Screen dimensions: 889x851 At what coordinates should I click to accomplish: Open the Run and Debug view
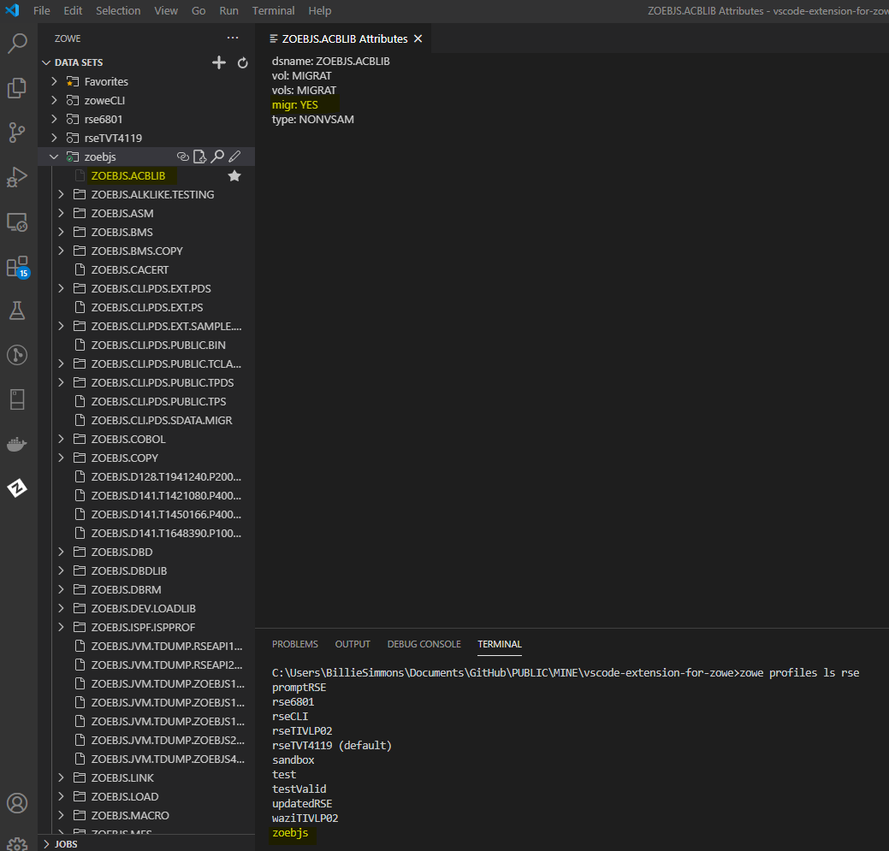[18, 177]
